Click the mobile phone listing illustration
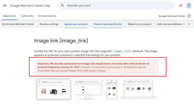This screenshot has width=194, height=105. coord(112,89)
